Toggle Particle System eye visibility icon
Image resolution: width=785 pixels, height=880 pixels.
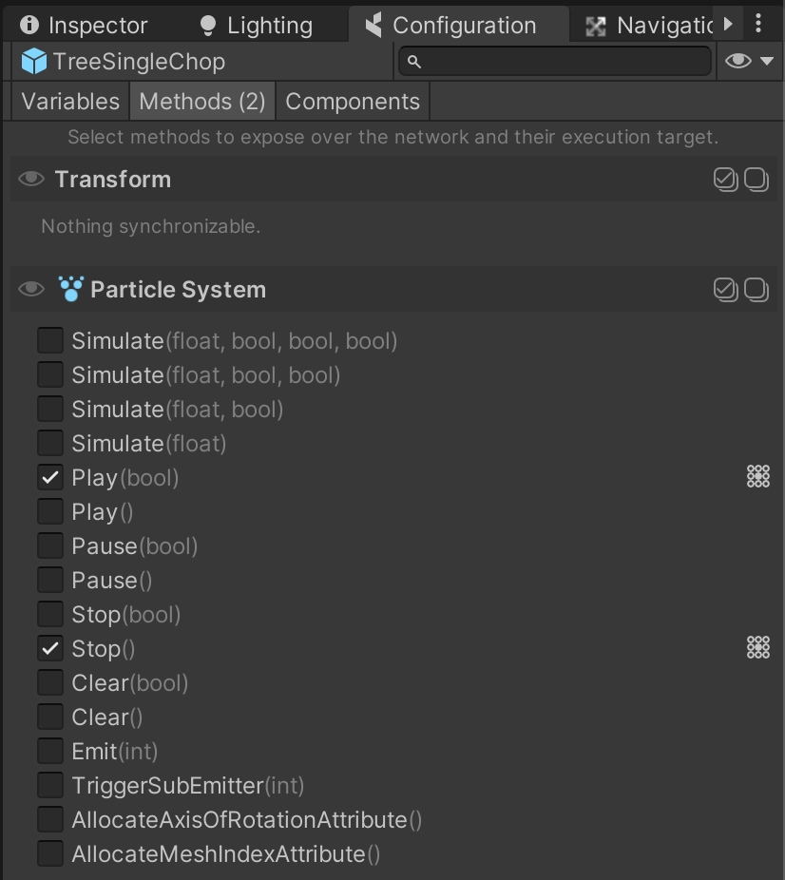[31, 289]
